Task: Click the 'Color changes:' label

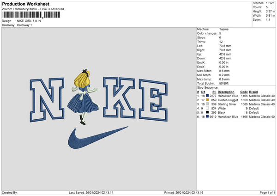Action: [x=207, y=33]
